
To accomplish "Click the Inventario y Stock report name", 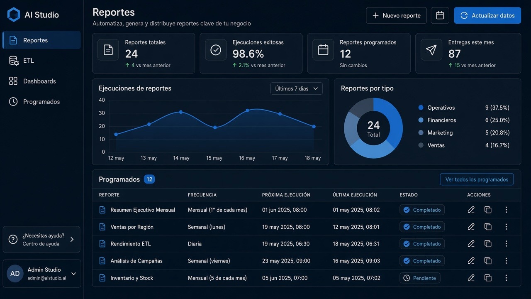I will click(132, 278).
